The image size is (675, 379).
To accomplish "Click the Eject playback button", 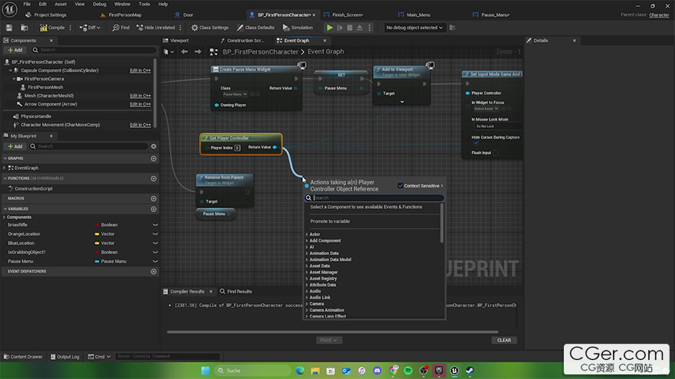I will pos(360,28).
